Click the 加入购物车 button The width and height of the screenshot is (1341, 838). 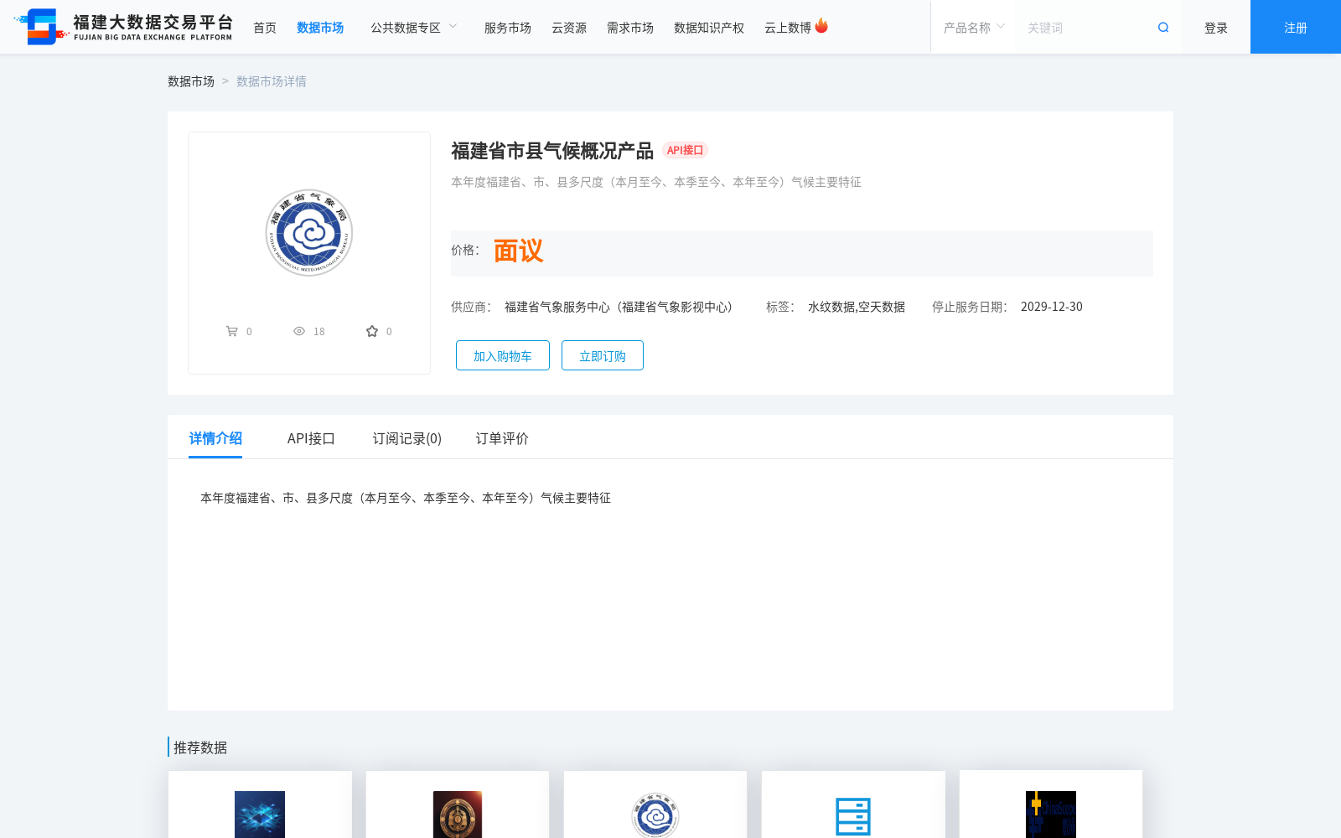pos(502,355)
